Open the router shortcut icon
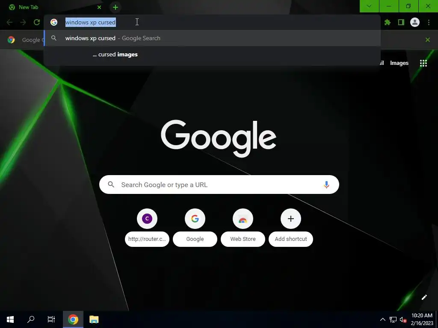Viewport: 438px width, 328px height. coord(147,219)
